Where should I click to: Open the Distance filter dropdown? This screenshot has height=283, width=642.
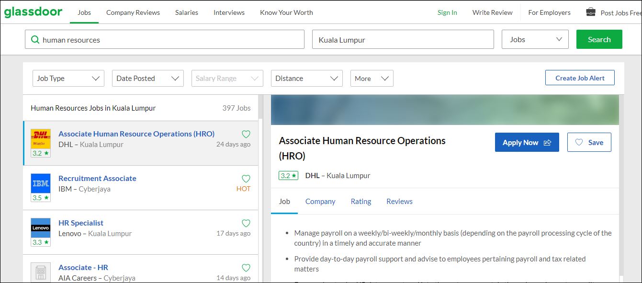click(307, 79)
